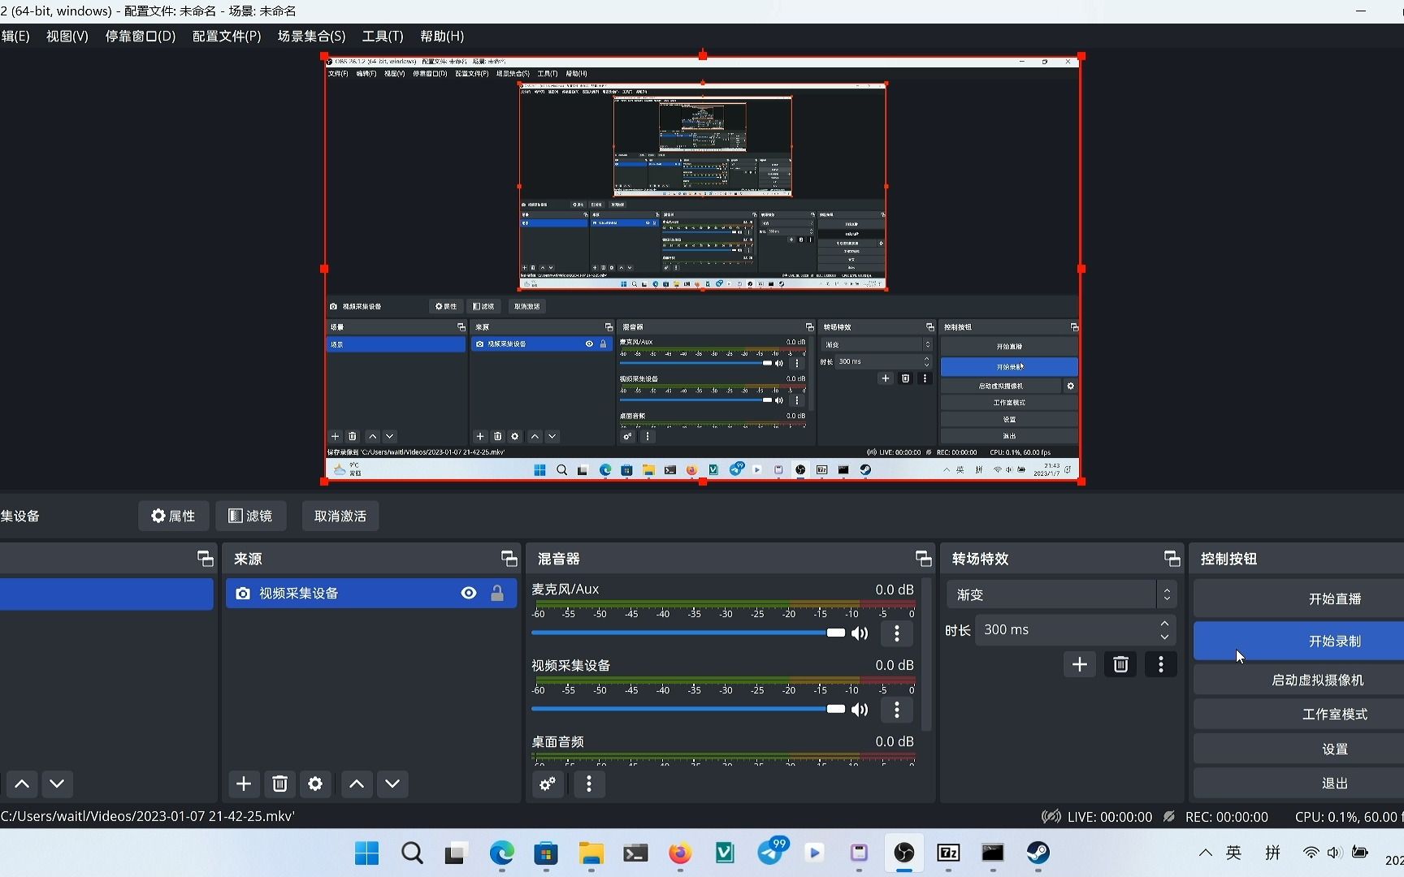The width and height of the screenshot is (1404, 877).
Task: Add a new source with plus icon
Action: point(244,784)
